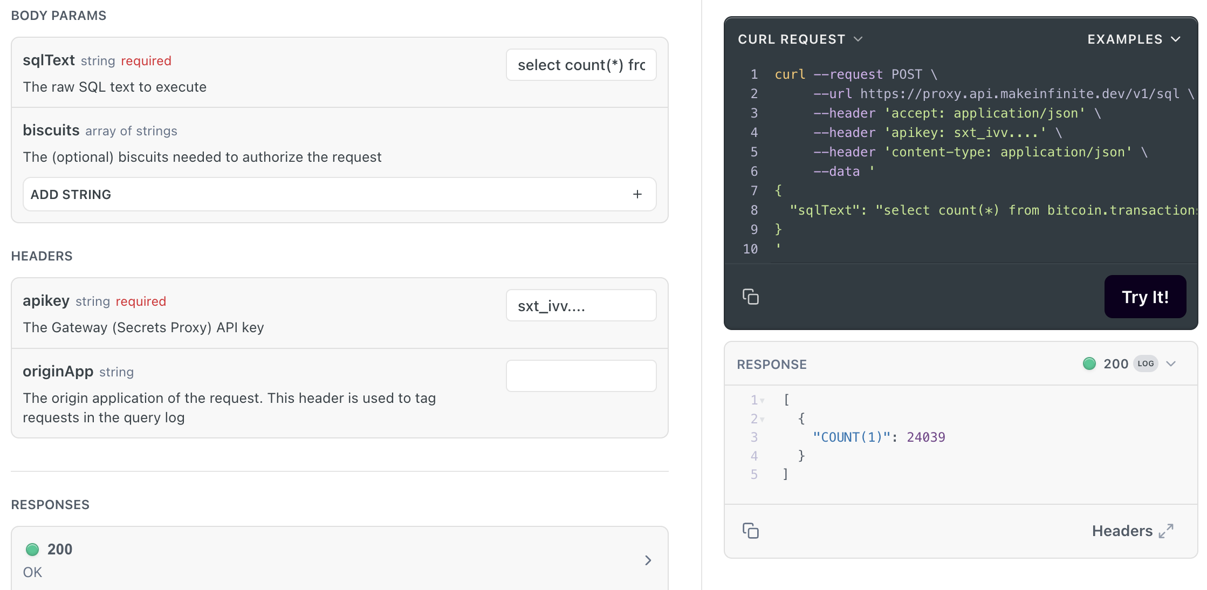The height and width of the screenshot is (590, 1207).
Task: Click the plus icon in ADD STRING
Action: click(x=637, y=194)
